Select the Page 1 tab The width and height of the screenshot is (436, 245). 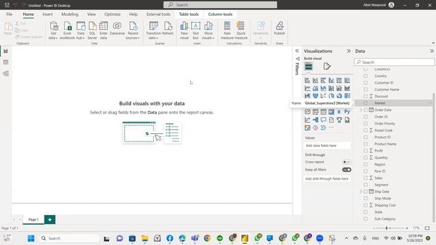point(33,219)
